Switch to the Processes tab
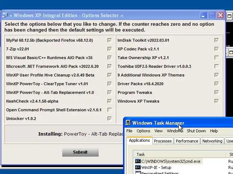 point(163,141)
